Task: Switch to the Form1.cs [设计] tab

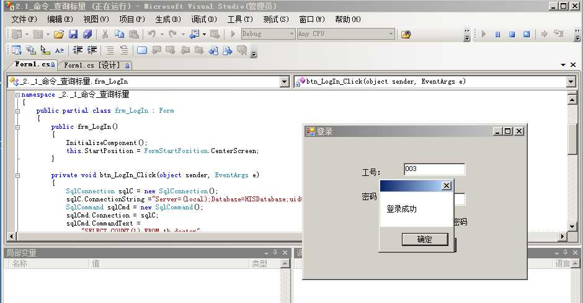Action: pyautogui.click(x=96, y=65)
